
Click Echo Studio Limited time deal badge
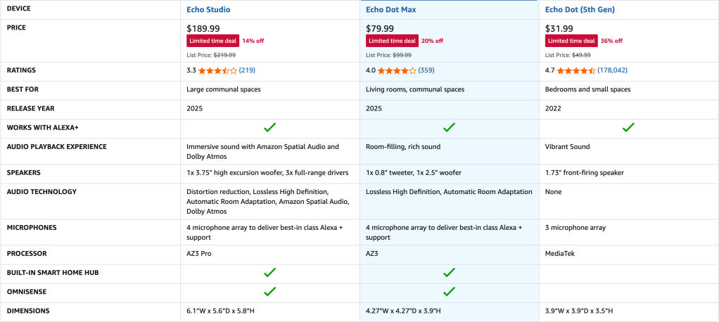click(212, 41)
